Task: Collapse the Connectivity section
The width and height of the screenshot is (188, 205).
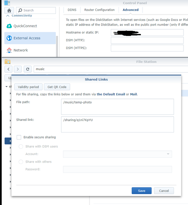Action: (8, 16)
